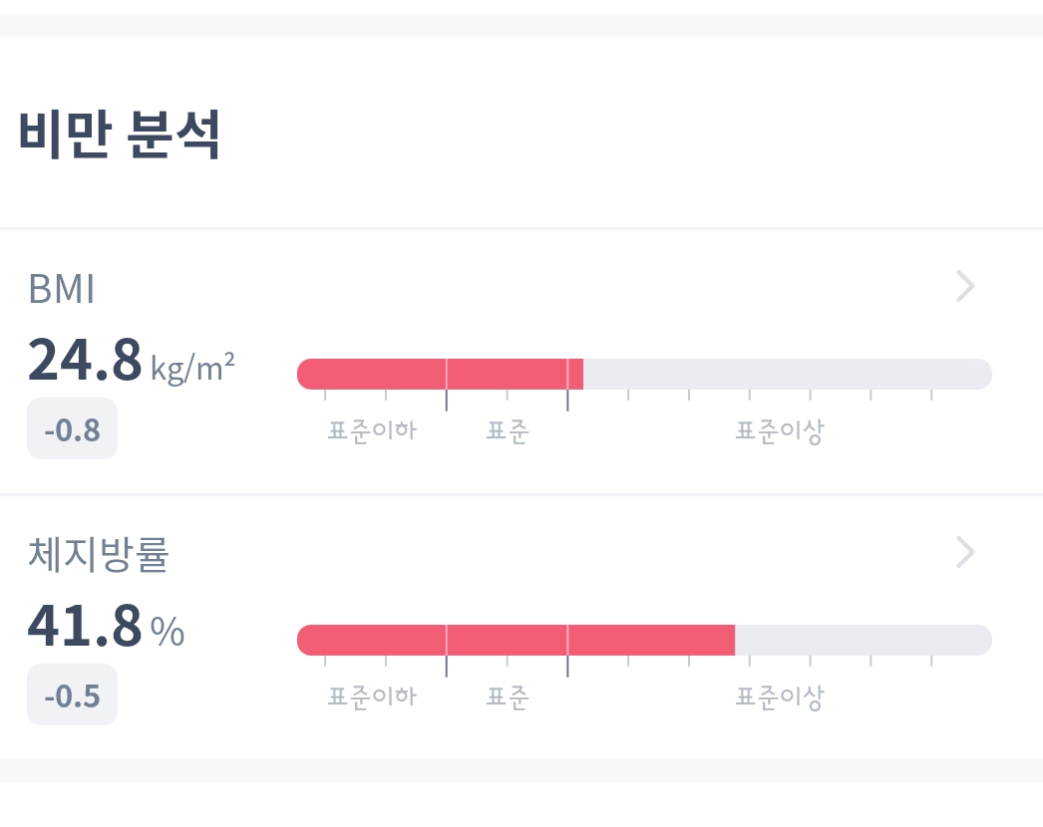Viewport: 1043px width, 827px height.
Task: Select the BMI row label
Action: [x=62, y=289]
